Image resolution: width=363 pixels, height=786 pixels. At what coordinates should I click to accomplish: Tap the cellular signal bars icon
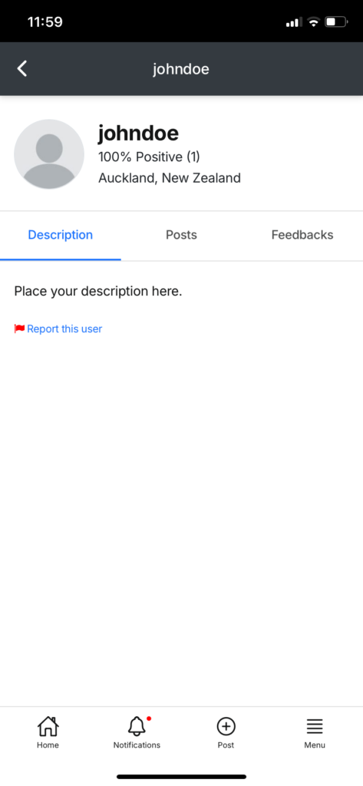point(294,22)
